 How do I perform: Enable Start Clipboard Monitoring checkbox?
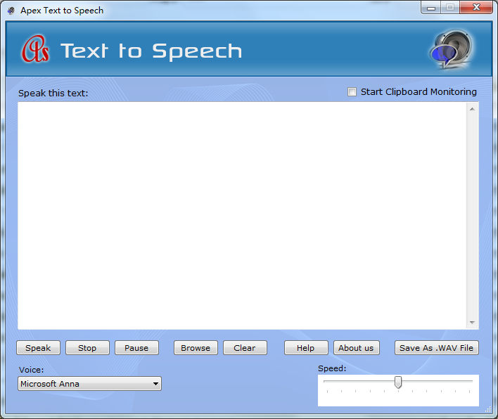pyautogui.click(x=352, y=91)
